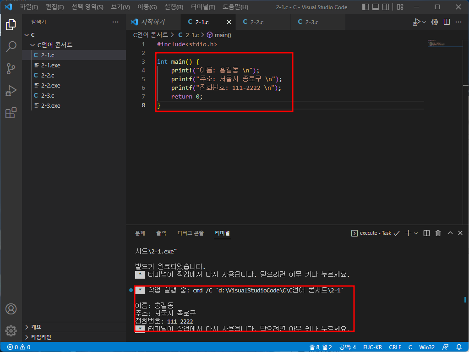Viewport: 469px width, 352px height.
Task: Open 보기(V) menu
Action: coord(120,7)
